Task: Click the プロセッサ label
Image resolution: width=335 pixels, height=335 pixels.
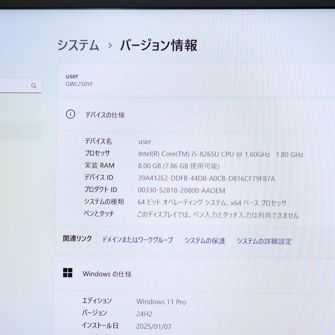Action: [97, 153]
